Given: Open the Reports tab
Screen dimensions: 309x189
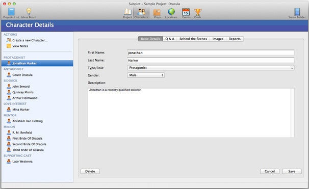Looking at the screenshot, I should (x=235, y=39).
